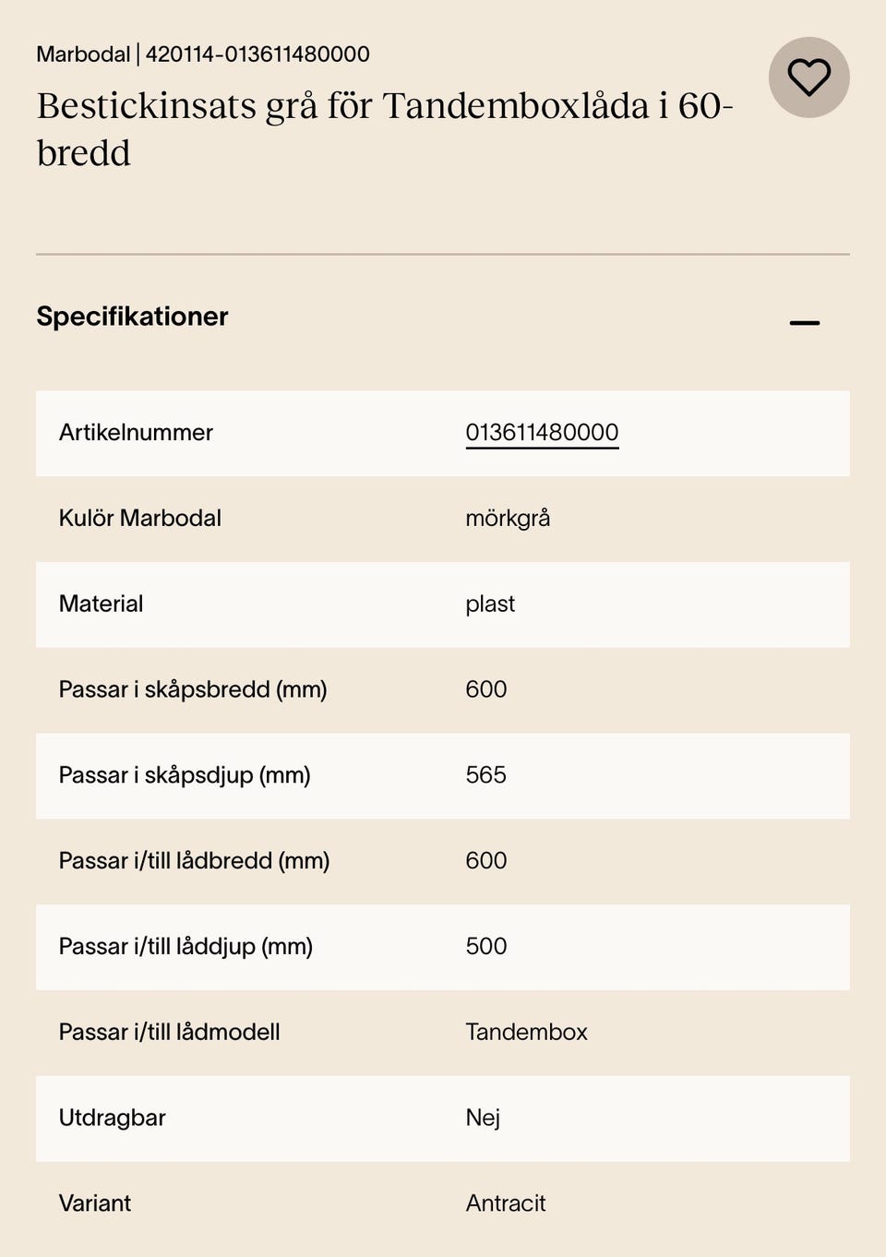Select the plast material value

coord(490,604)
